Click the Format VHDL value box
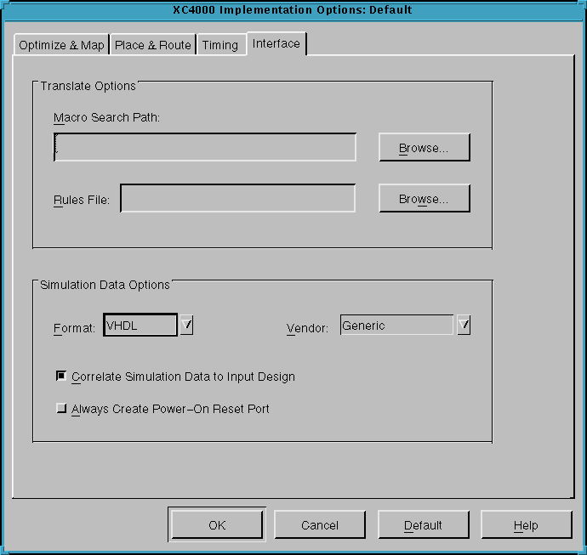This screenshot has width=587, height=555. 140,325
